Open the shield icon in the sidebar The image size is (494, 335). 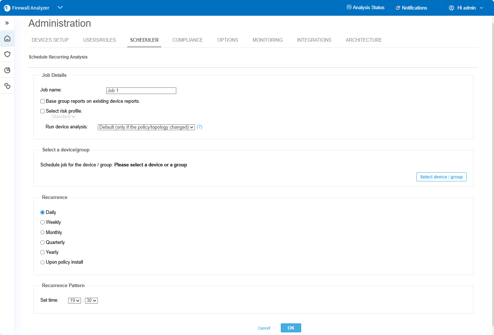click(7, 54)
